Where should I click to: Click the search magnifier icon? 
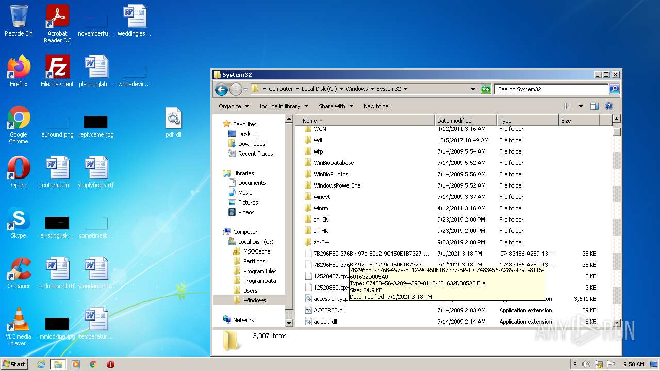(x=614, y=89)
